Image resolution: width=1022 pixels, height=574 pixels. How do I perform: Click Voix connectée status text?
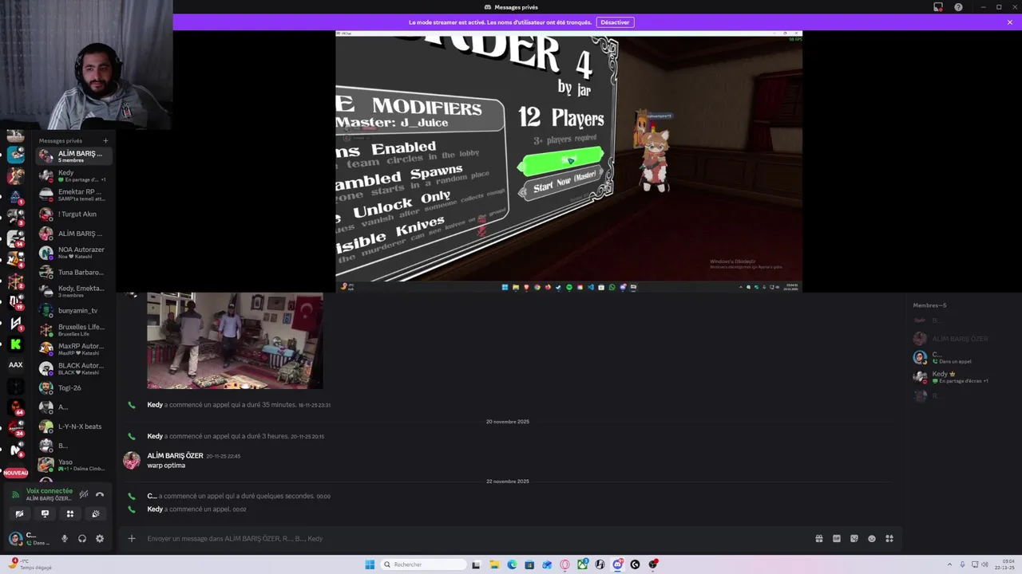tap(50, 491)
